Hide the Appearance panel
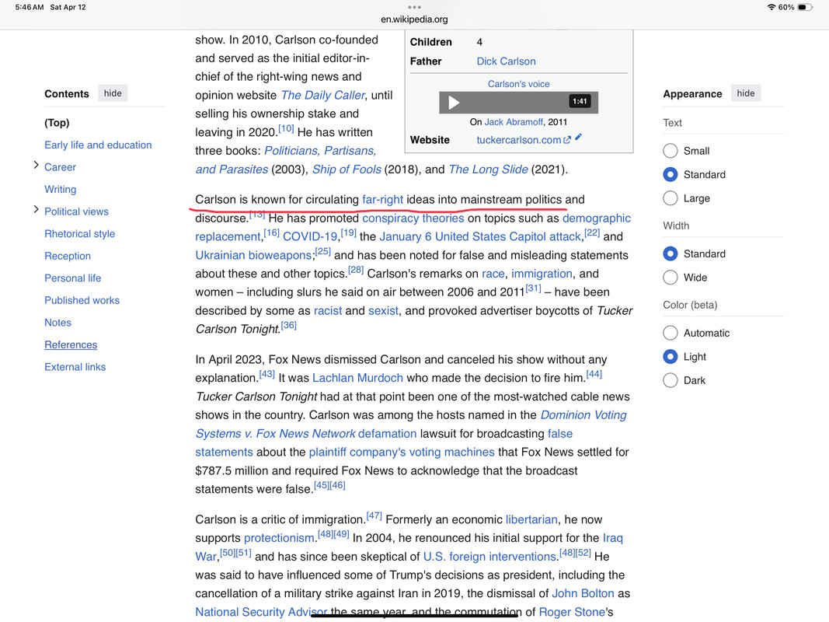This screenshot has width=829, height=622. point(746,93)
